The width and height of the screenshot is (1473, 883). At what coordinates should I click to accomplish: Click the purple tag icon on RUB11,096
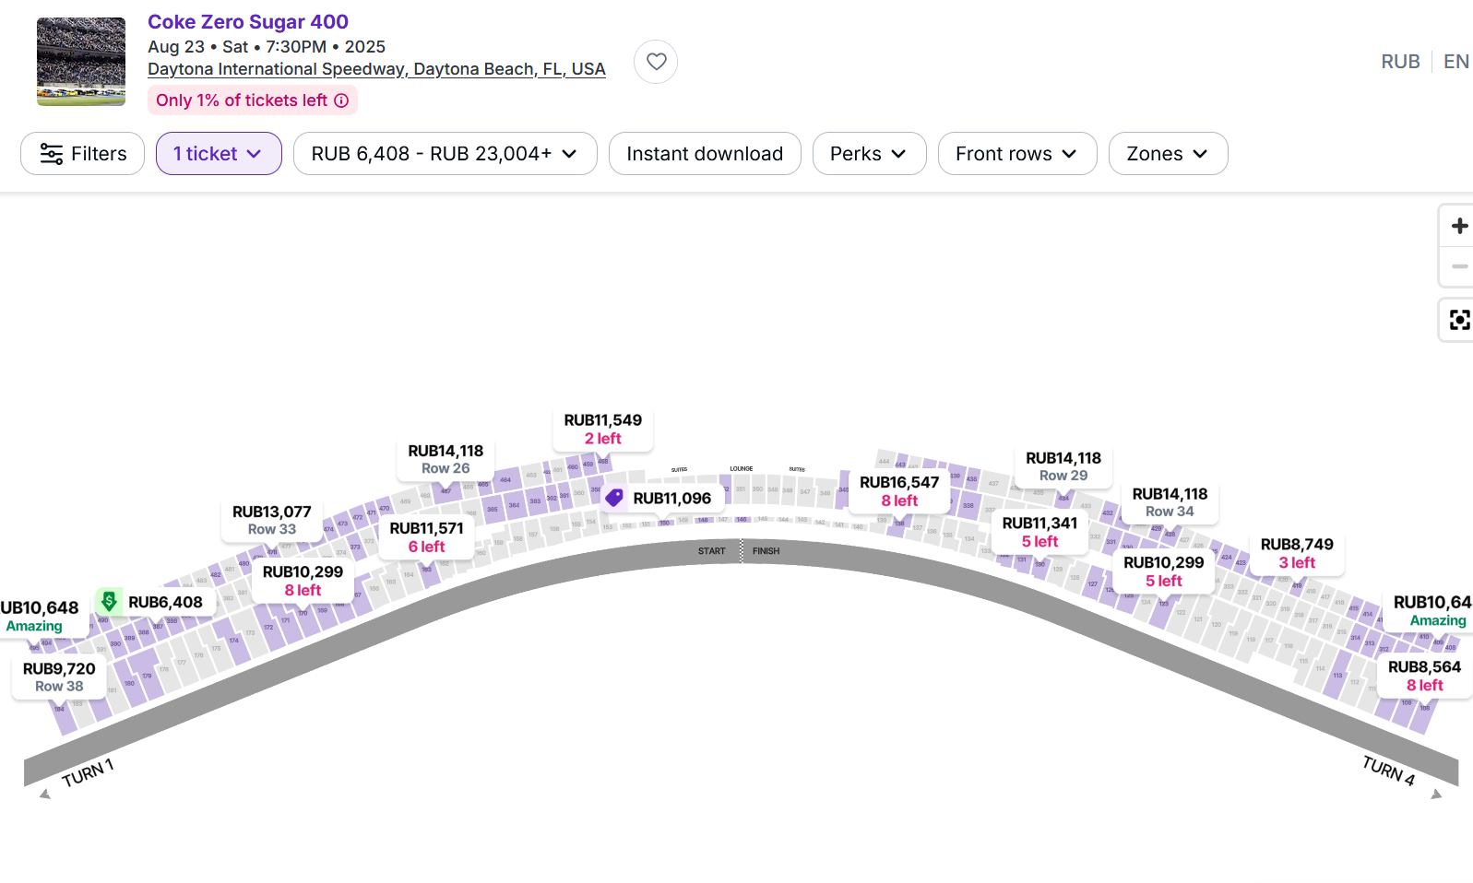[614, 499]
